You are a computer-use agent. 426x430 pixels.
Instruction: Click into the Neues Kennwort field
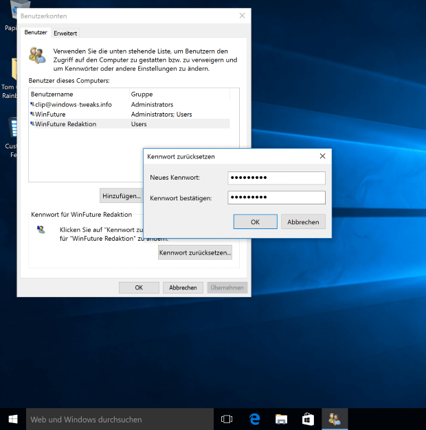pos(276,178)
